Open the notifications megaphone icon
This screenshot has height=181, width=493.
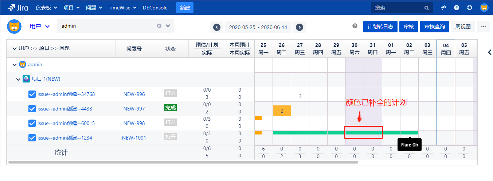coord(443,8)
